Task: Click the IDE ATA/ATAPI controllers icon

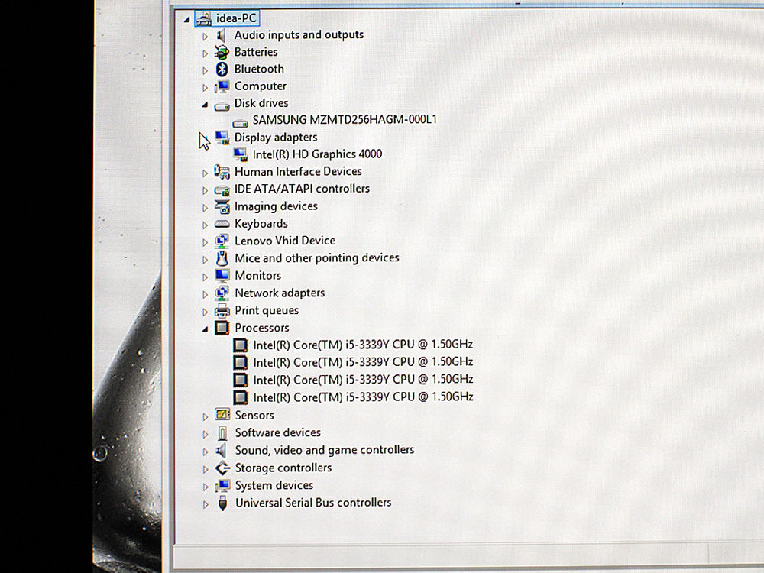Action: click(x=222, y=190)
